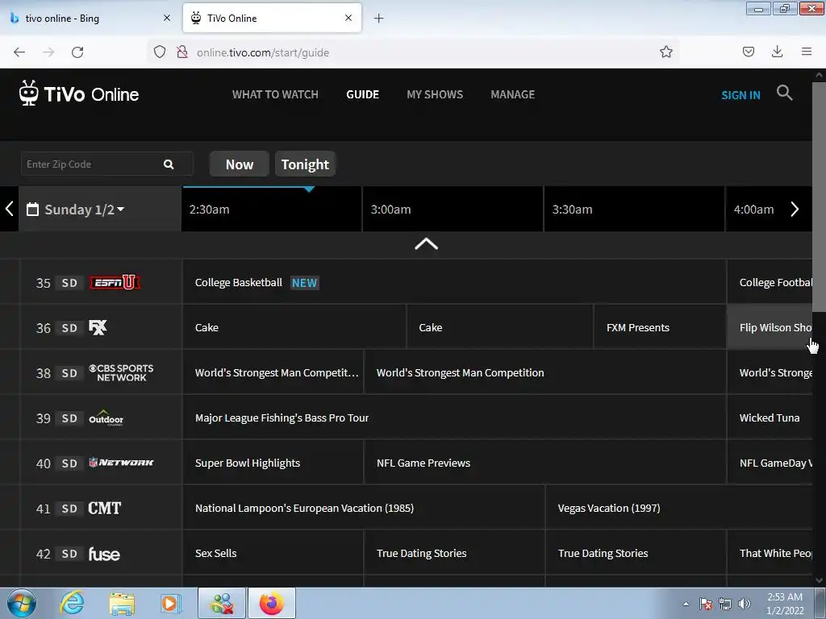Open NFL Game Previews listing
This screenshot has width=826, height=619.
pos(545,463)
